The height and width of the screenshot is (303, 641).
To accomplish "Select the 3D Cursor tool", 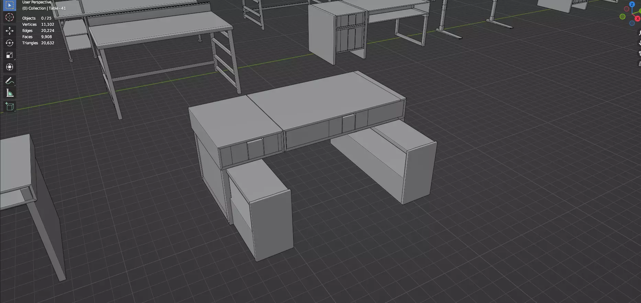I will [9, 17].
